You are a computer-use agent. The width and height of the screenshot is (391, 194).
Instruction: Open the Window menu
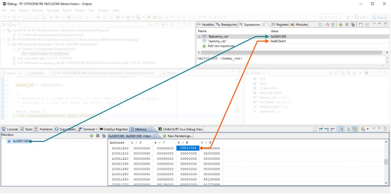click(103, 10)
